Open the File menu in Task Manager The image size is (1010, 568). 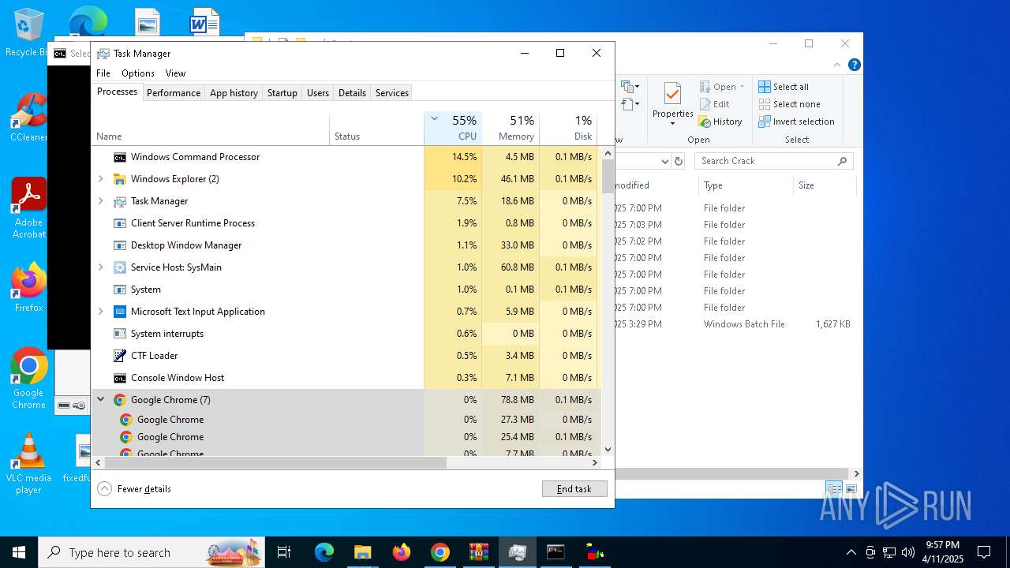coord(103,73)
